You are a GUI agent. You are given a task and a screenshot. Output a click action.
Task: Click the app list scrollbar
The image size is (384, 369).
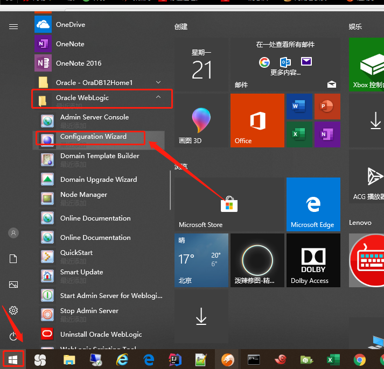tap(170, 190)
